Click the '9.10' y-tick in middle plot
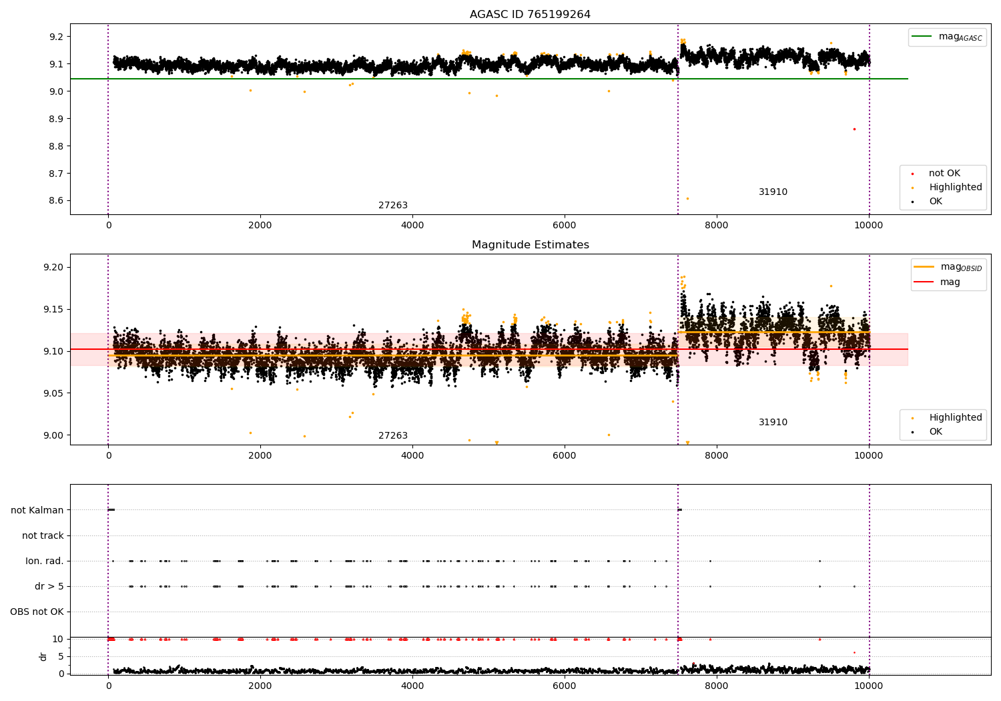This screenshot has width=1001, height=701. [53, 351]
